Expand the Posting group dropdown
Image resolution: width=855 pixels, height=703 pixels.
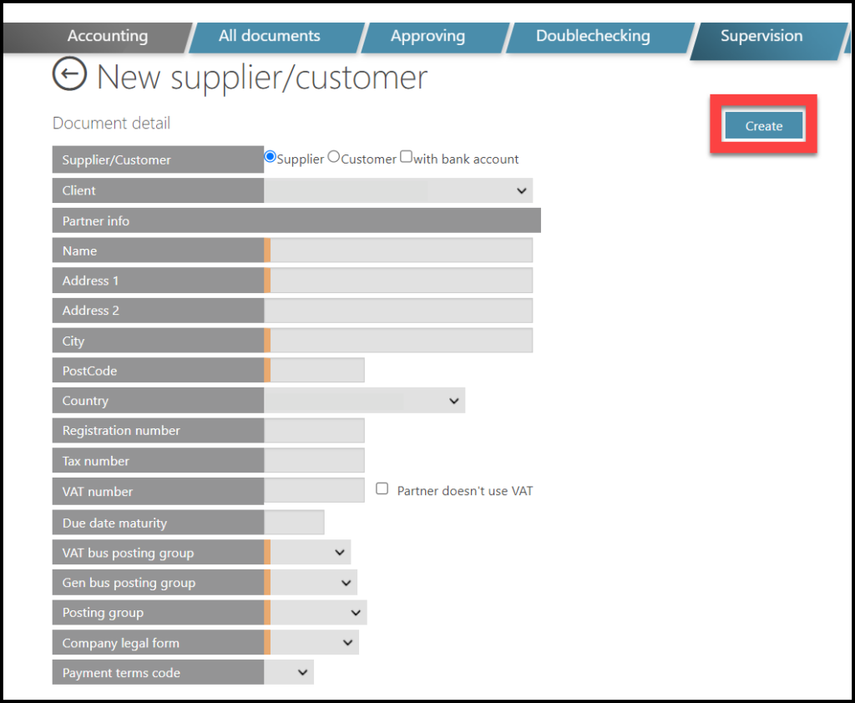click(x=318, y=613)
